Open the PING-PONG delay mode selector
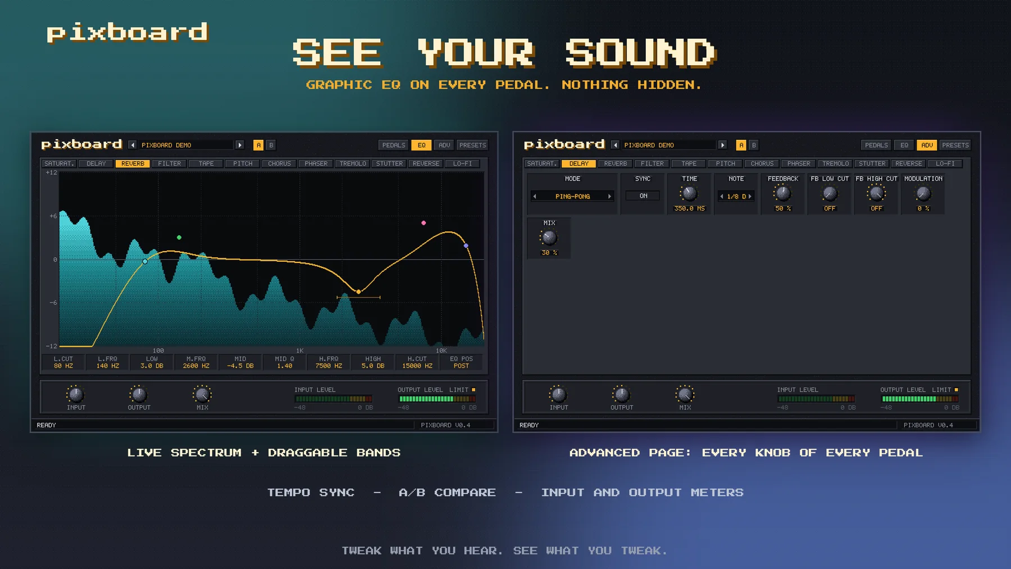This screenshot has width=1011, height=569. click(x=572, y=196)
